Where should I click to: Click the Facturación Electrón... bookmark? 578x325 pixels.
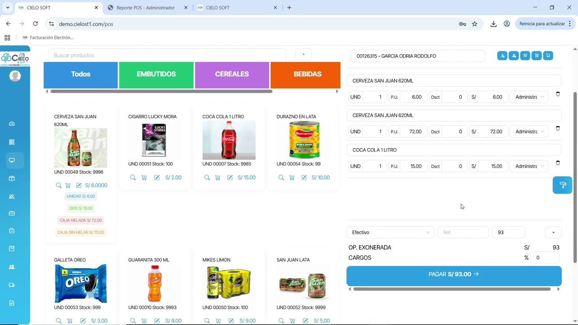(47, 37)
